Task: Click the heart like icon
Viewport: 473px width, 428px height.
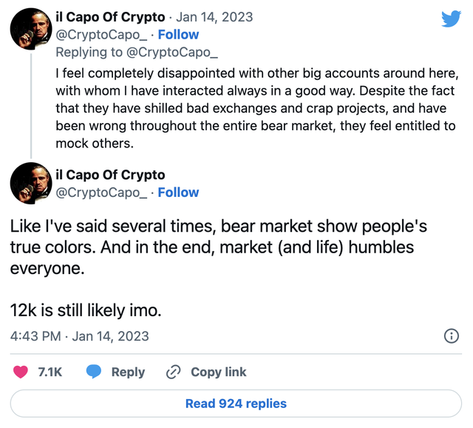Action: [21, 372]
